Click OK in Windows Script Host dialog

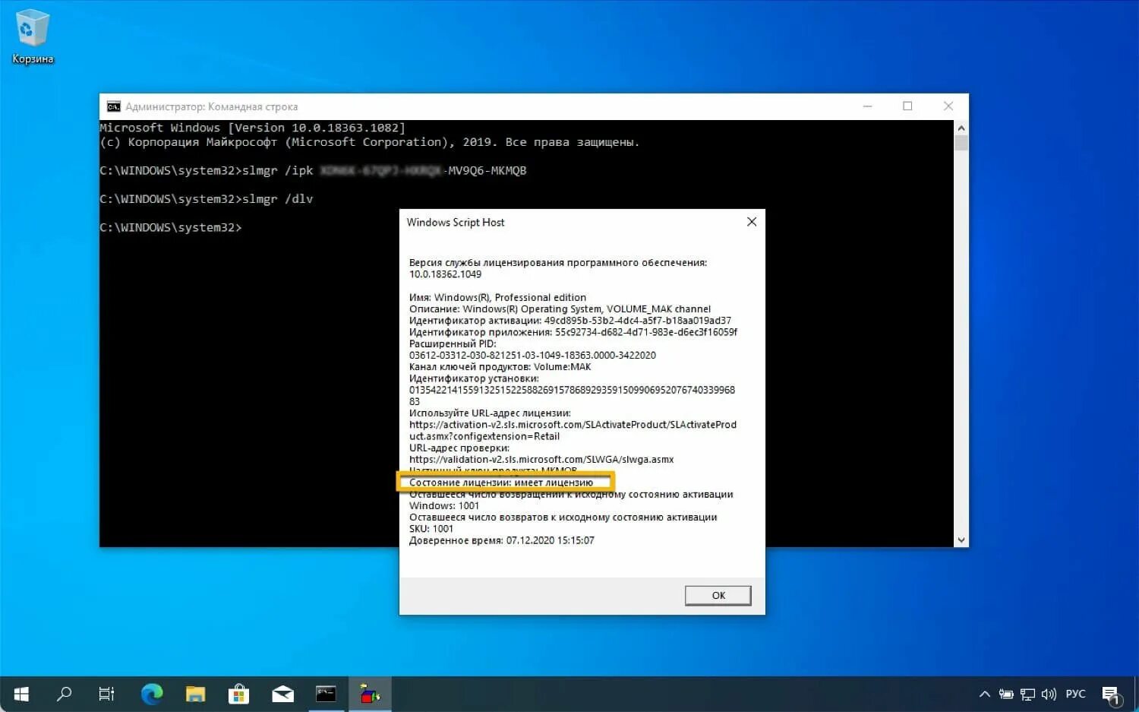(718, 595)
